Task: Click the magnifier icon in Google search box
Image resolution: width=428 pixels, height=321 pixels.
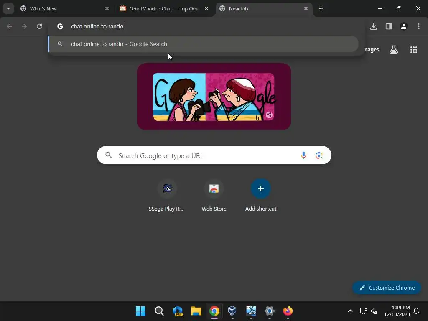Action: pos(109,155)
